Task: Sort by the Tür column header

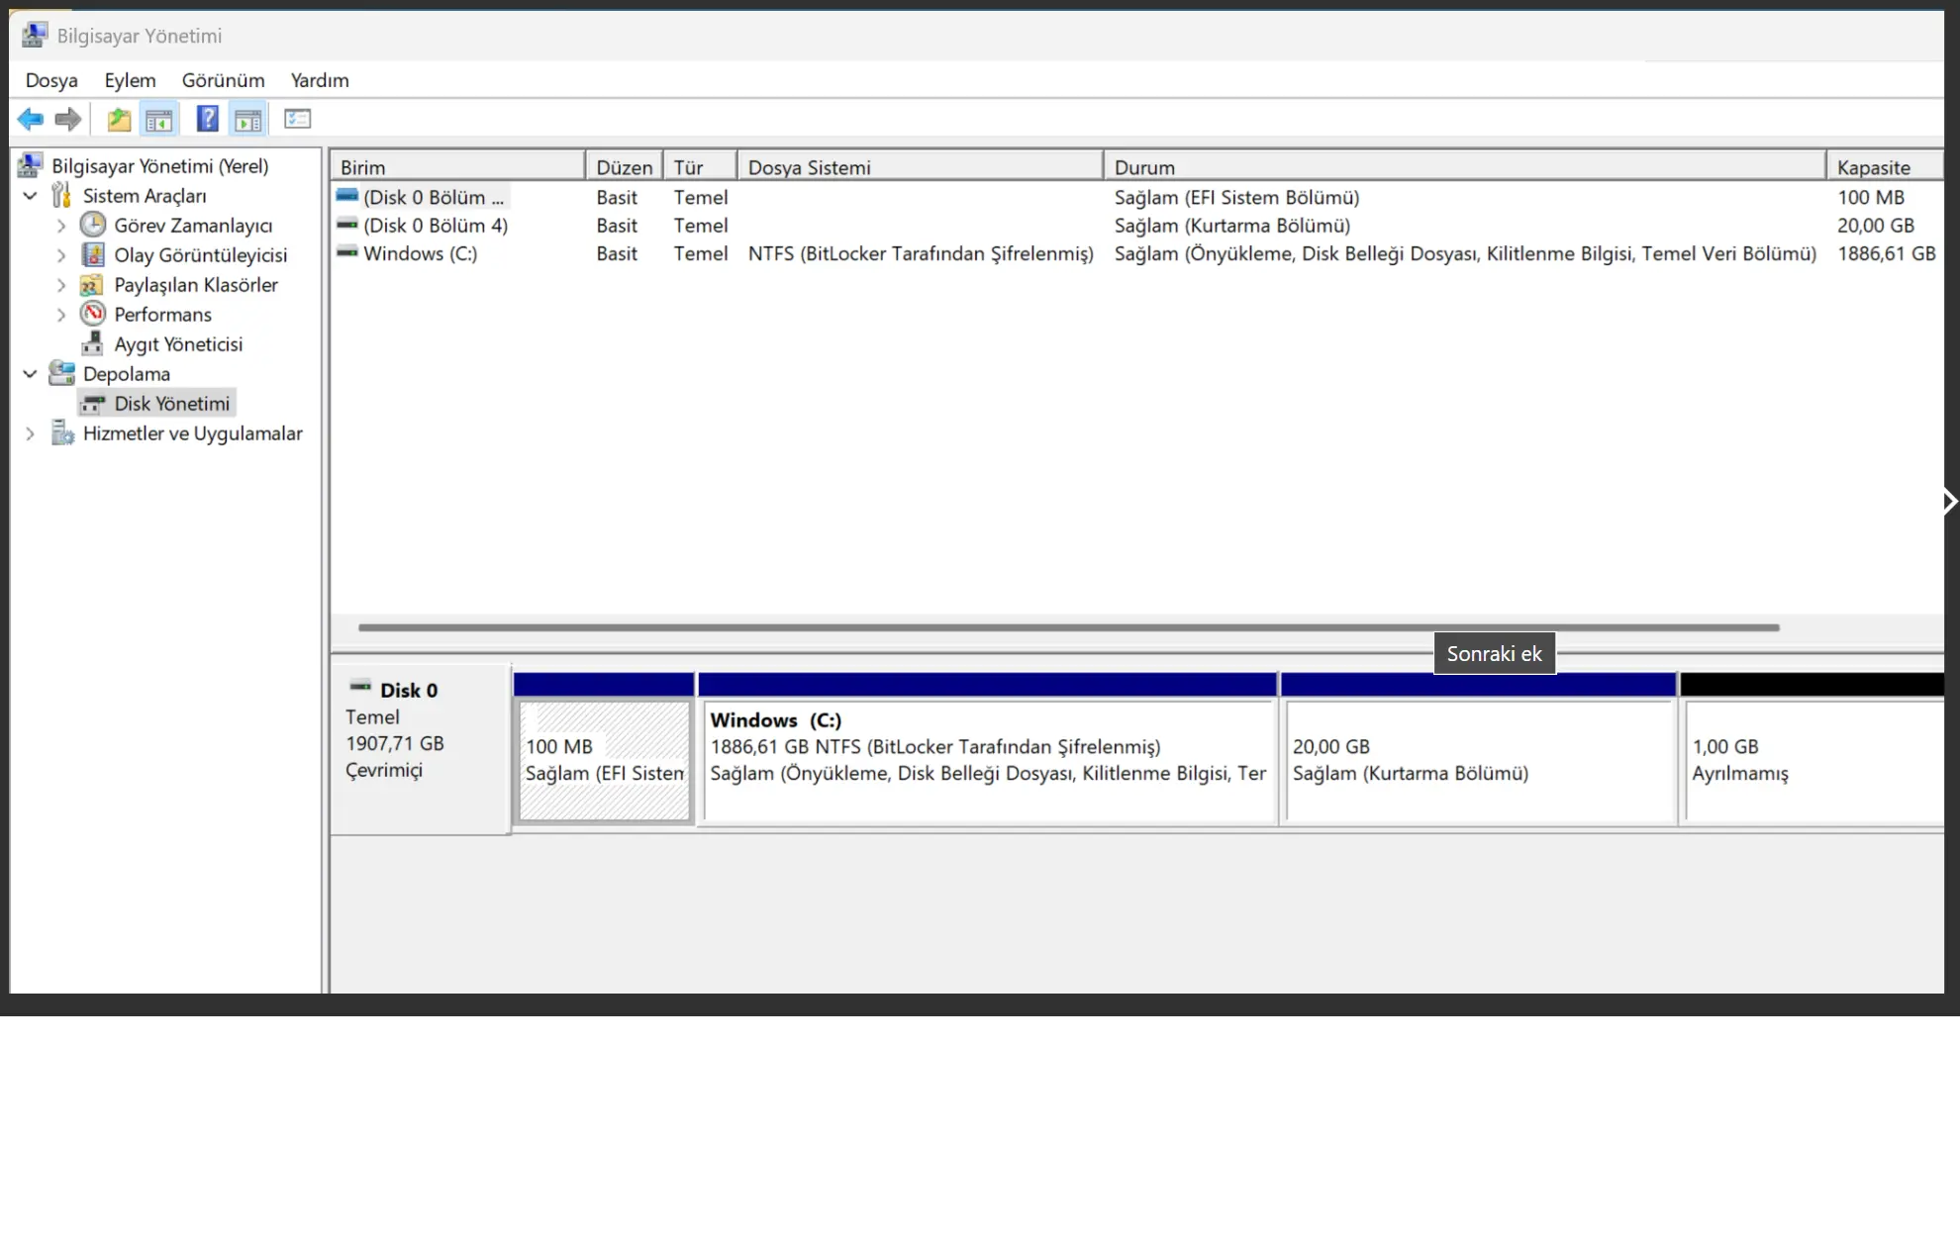Action: click(701, 167)
